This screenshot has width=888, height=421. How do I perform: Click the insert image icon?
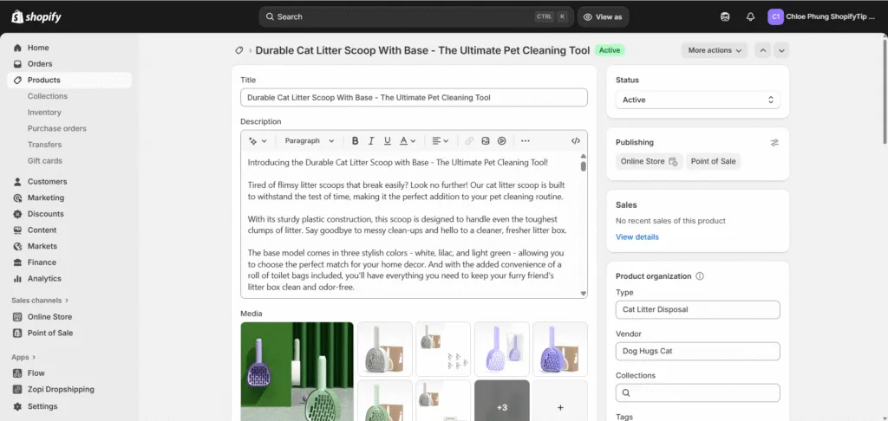(486, 141)
